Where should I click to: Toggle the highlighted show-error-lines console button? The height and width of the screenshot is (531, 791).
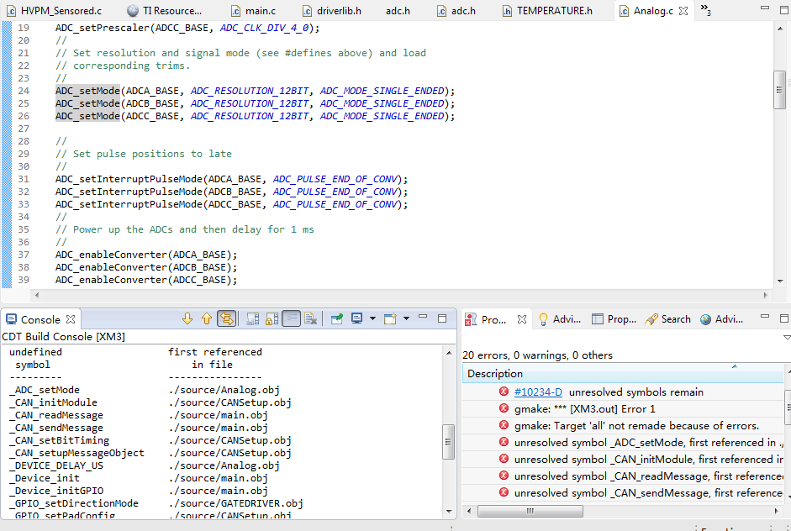pyautogui.click(x=226, y=319)
